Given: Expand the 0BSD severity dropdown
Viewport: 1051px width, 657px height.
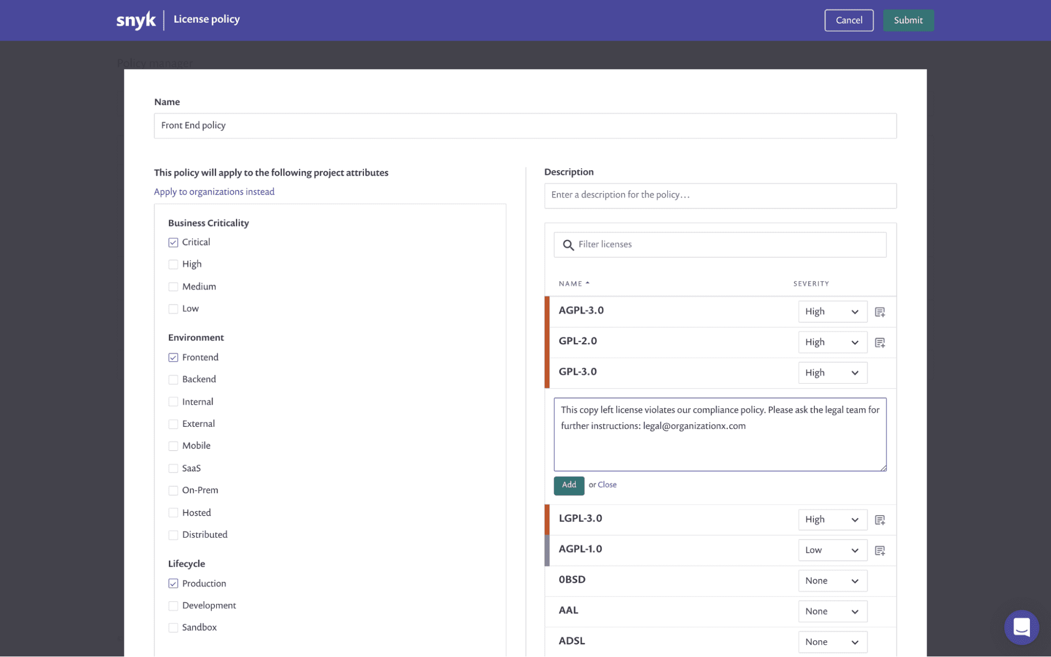Looking at the screenshot, I should coord(832,581).
